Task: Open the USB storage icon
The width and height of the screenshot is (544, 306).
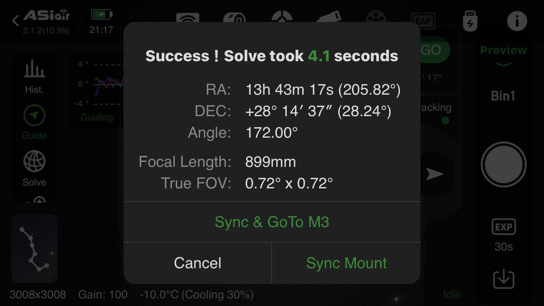Action: (x=470, y=21)
